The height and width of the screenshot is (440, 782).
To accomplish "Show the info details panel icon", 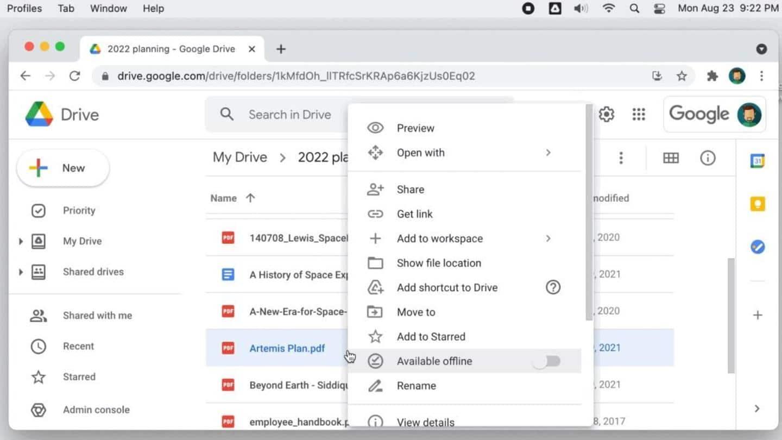I will (707, 158).
